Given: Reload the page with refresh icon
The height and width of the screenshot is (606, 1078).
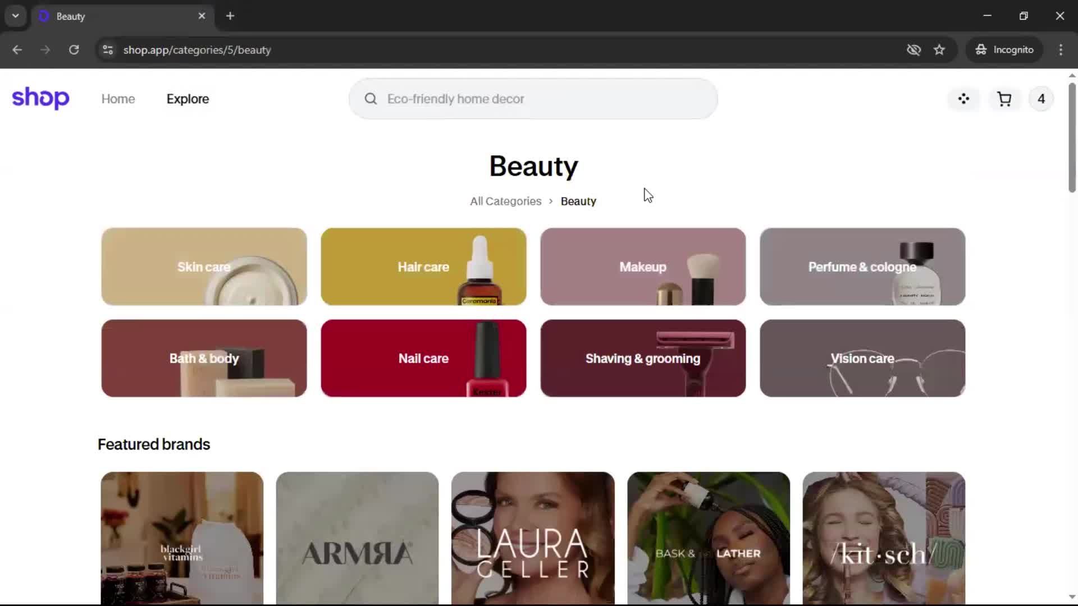Looking at the screenshot, I should (x=74, y=50).
